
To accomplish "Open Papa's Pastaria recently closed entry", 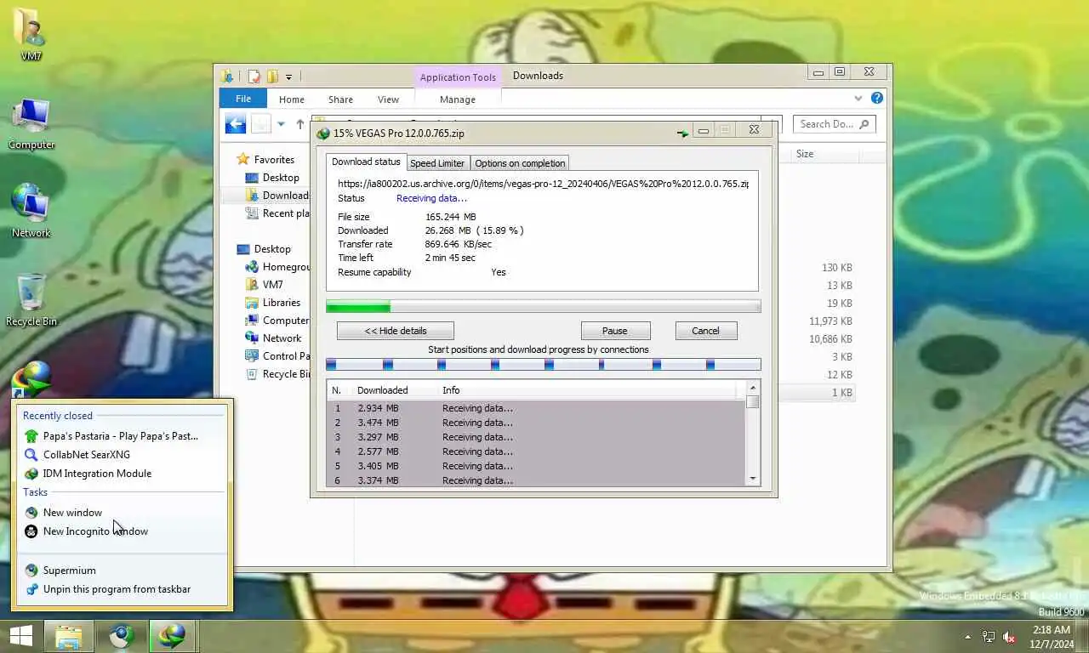I will tap(121, 436).
